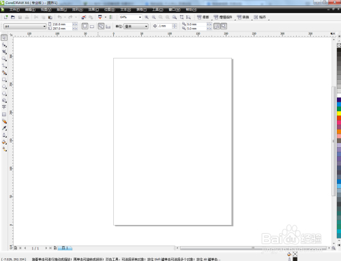341x261 pixels.
Task: Click the Zoom Out magnifier icon
Action: click(x=153, y=17)
